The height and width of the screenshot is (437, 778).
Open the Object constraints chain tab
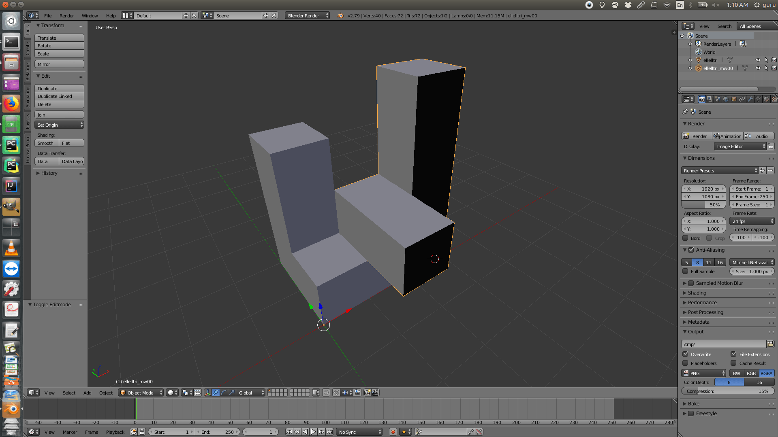click(742, 99)
